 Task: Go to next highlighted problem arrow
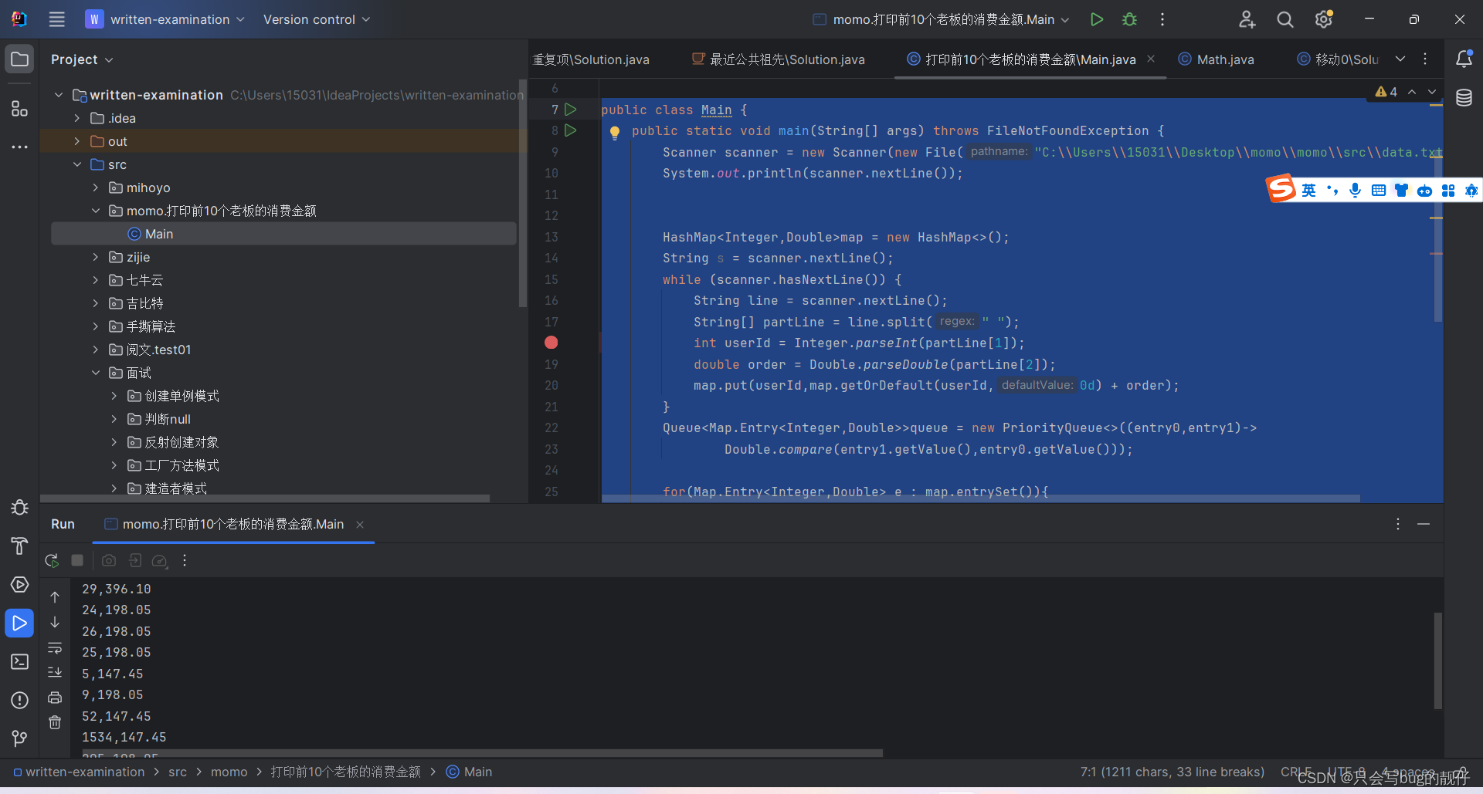point(1431,92)
